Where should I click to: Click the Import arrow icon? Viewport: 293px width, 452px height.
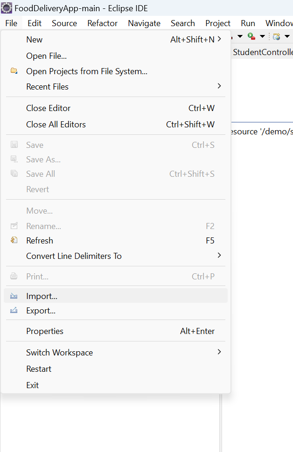point(14,296)
